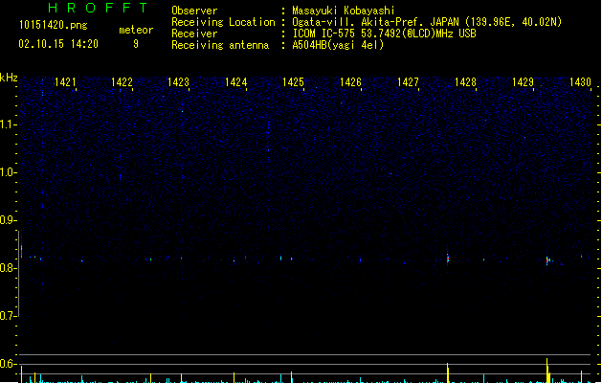Click time marker 1426
602x383 pixels.
(x=350, y=82)
